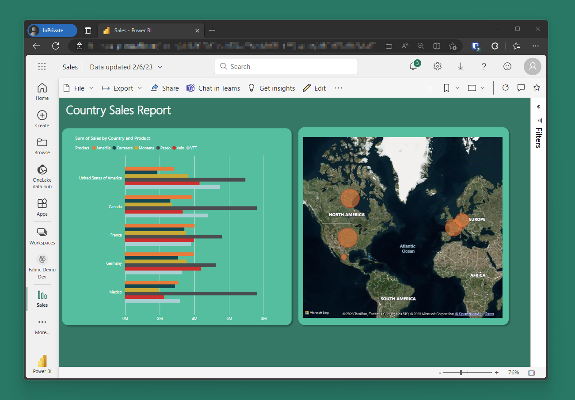Click the Terms link on the map
The image size is (575, 400).
[489, 314]
